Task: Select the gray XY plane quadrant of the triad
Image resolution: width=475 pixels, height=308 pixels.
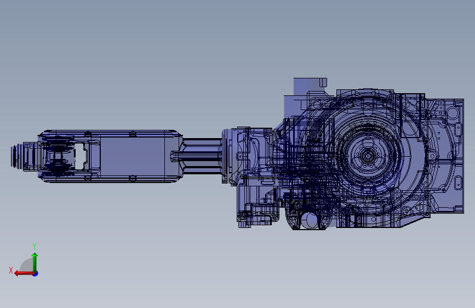Action: click(x=26, y=265)
